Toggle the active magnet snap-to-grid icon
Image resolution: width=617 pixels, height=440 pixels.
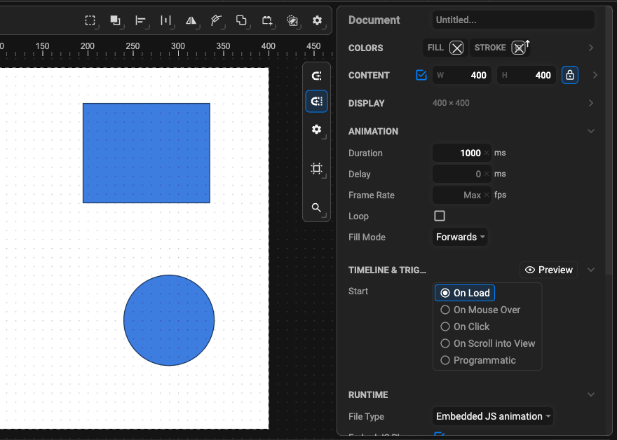(x=316, y=102)
